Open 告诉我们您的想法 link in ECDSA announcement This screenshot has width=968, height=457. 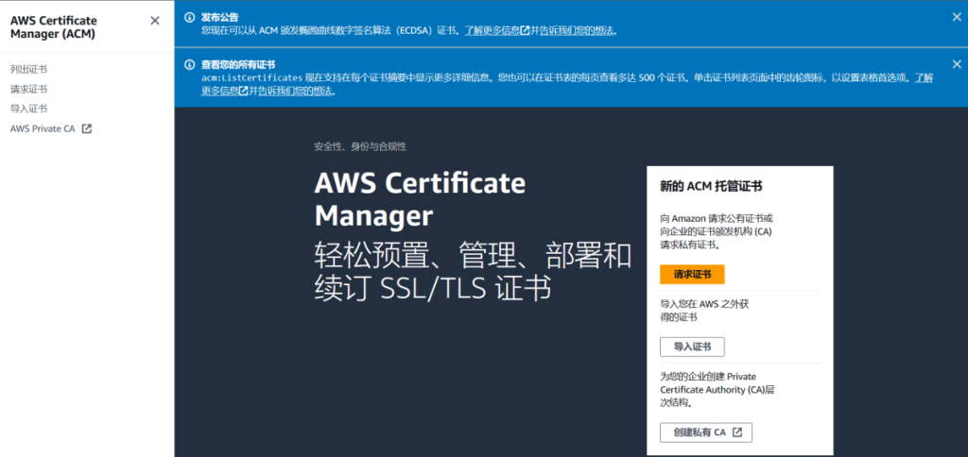tap(577, 30)
